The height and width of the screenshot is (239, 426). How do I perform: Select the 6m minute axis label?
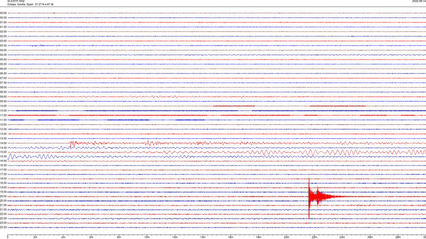91,237
